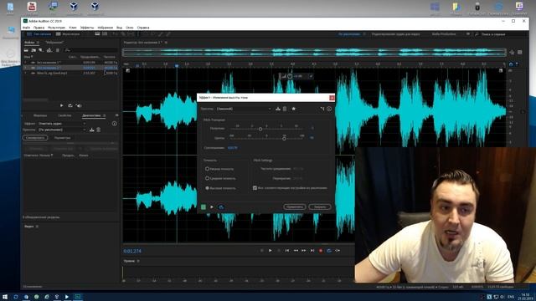Select high precision radio button

[x=207, y=188]
